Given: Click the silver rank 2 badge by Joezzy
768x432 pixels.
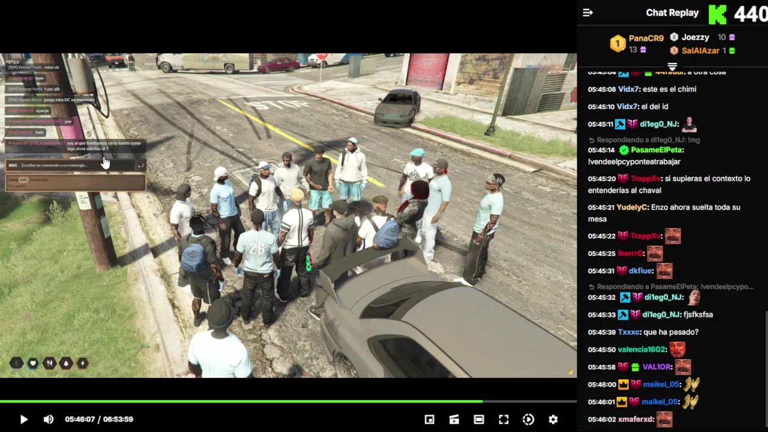Looking at the screenshot, I should tap(674, 37).
